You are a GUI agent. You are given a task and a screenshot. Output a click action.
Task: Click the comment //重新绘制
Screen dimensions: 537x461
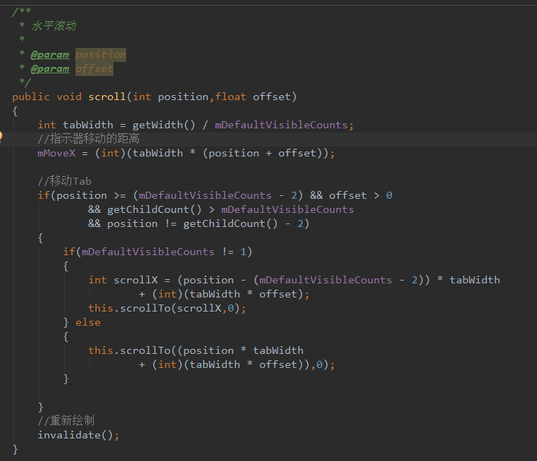click(x=66, y=421)
